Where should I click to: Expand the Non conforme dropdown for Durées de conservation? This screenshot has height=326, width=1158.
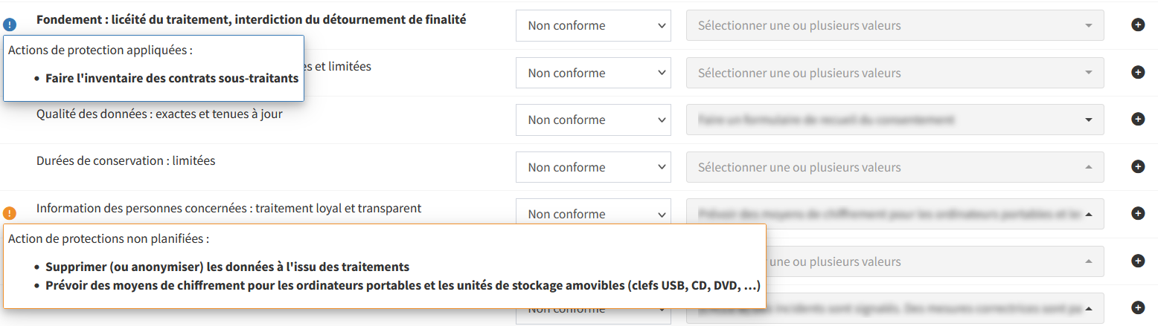(x=592, y=167)
